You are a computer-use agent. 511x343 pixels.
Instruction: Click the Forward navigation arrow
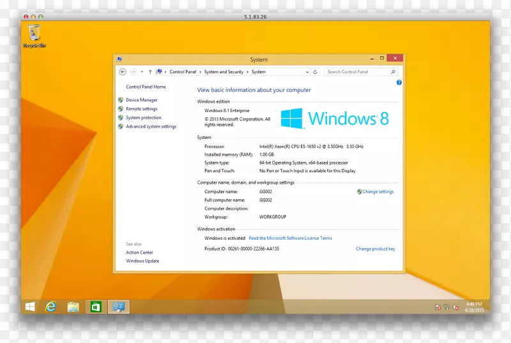133,72
